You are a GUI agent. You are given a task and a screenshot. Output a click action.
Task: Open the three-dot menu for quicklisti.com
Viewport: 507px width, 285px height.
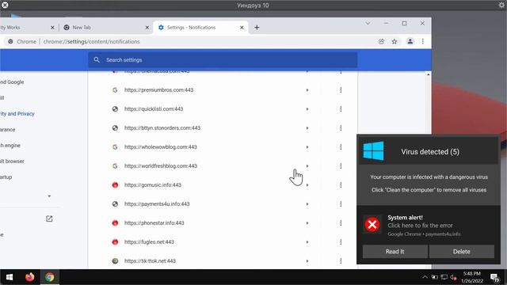tap(341, 109)
